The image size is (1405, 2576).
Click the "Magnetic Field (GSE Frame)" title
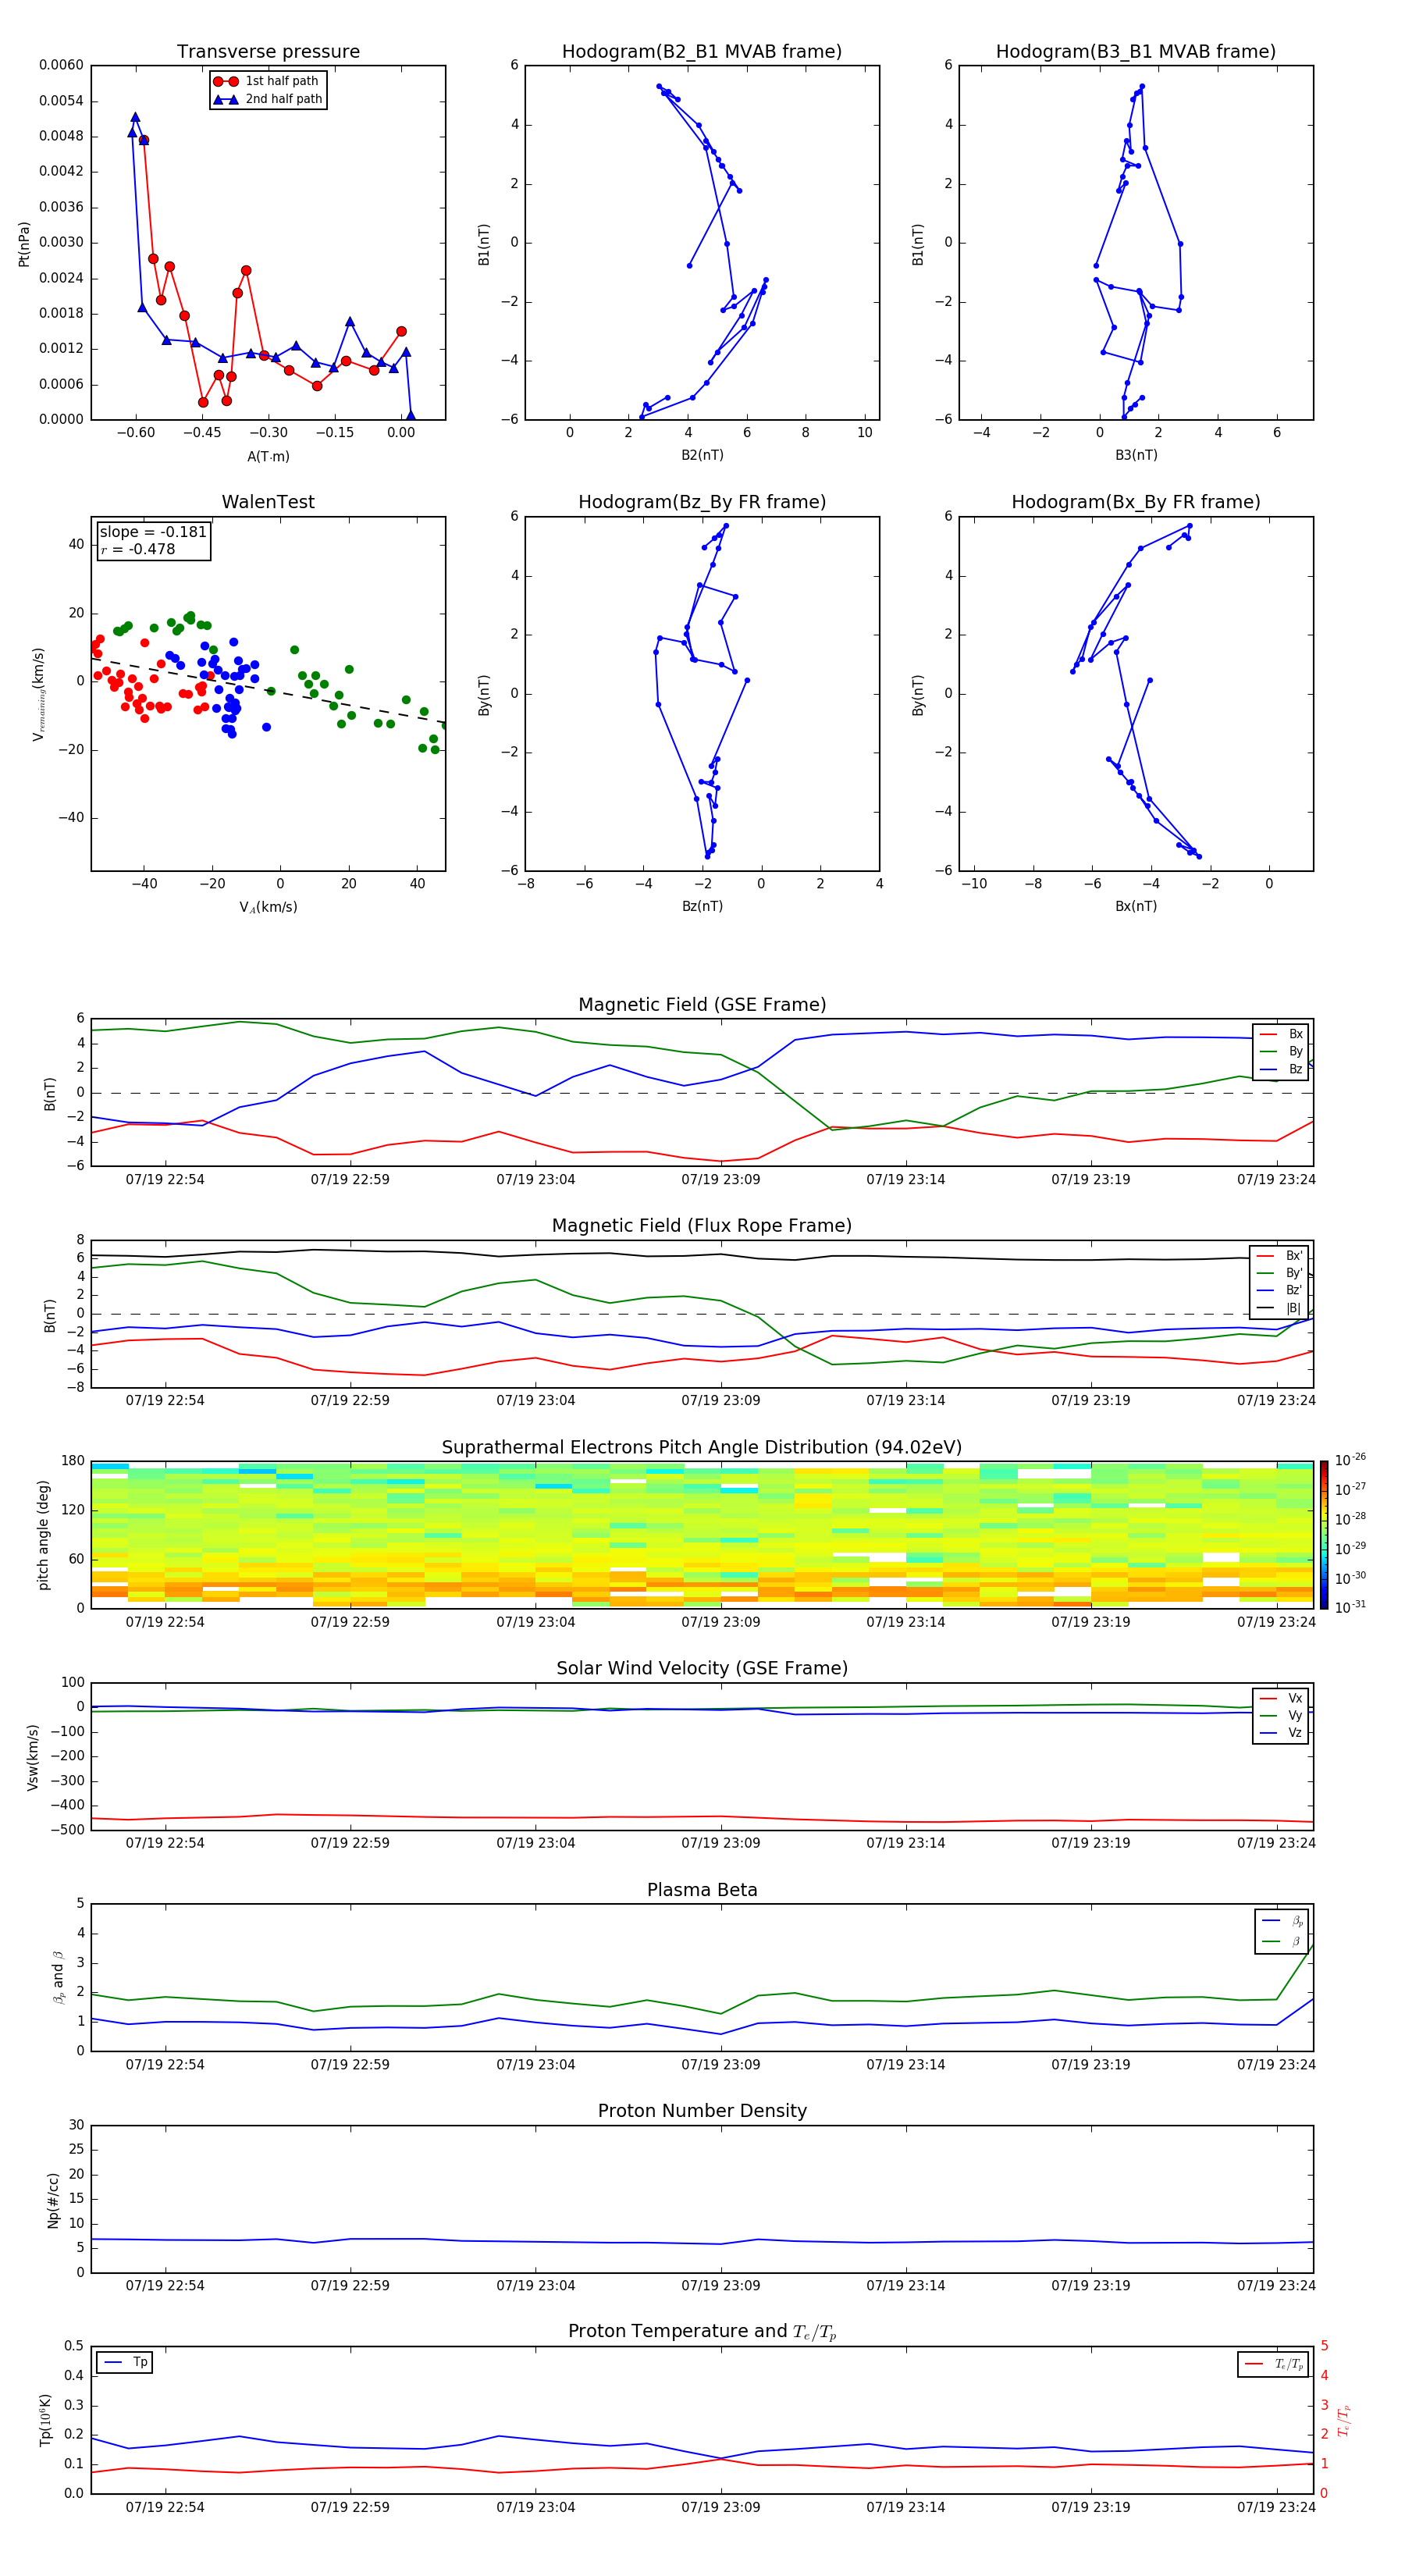click(x=702, y=1005)
